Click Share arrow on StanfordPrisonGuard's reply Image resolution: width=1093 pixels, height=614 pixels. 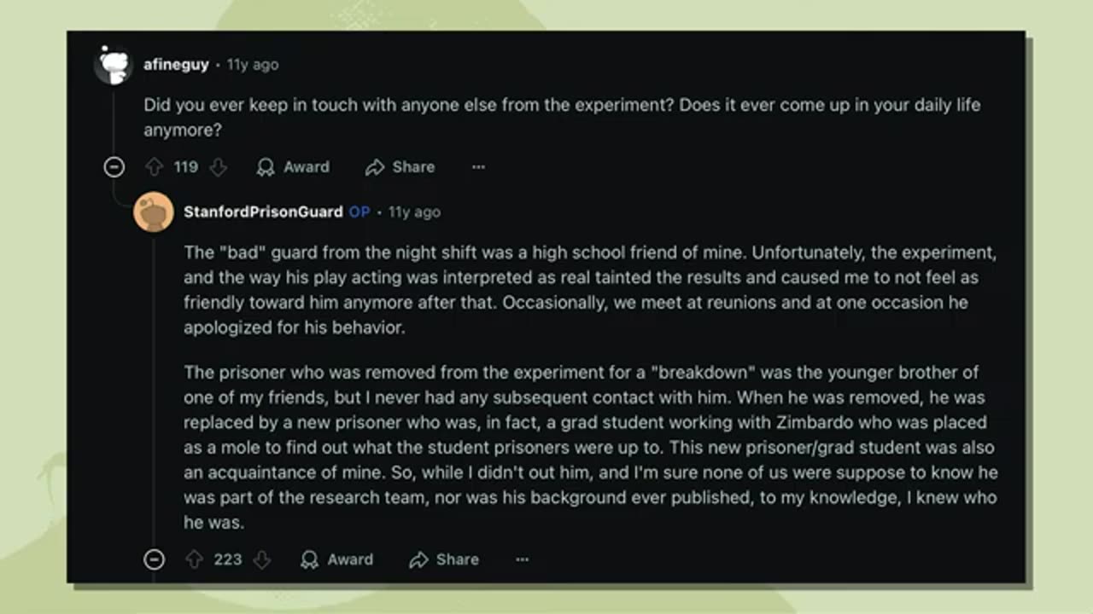[x=418, y=559]
